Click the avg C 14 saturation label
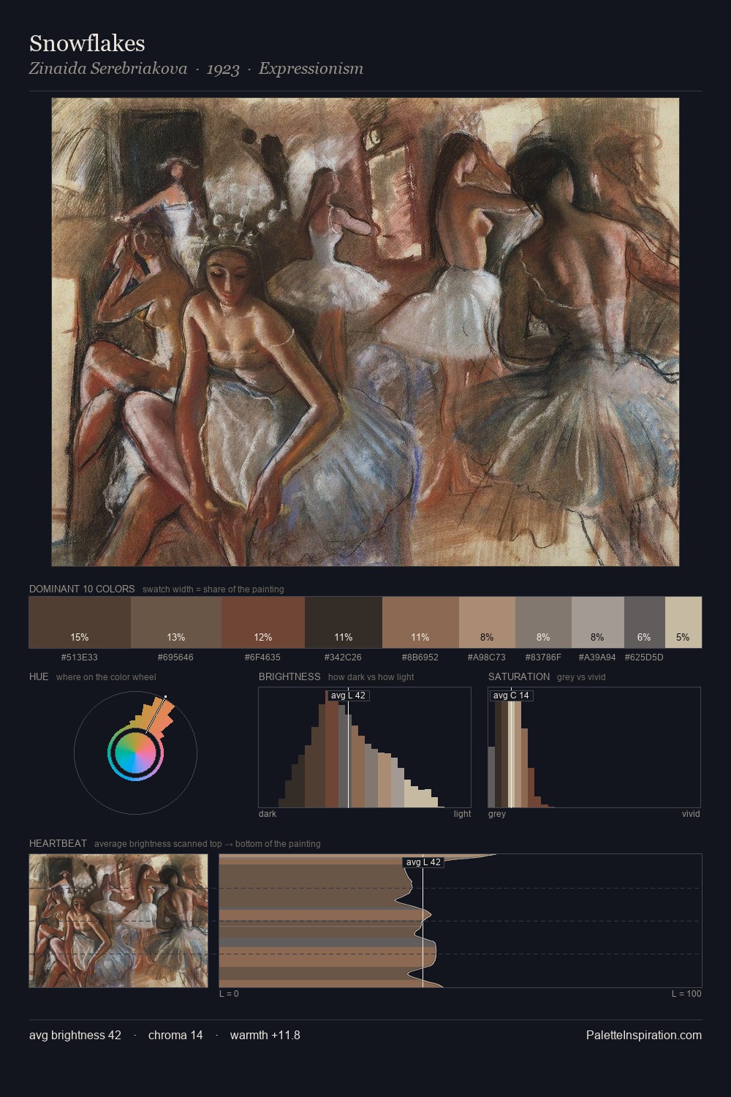The width and height of the screenshot is (731, 1097). pyautogui.click(x=511, y=695)
